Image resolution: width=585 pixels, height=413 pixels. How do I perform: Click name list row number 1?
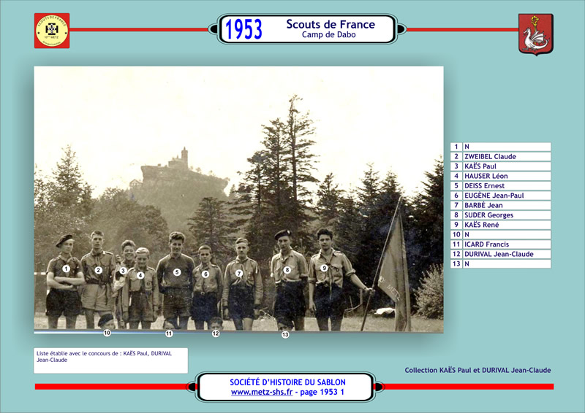tap(501, 147)
